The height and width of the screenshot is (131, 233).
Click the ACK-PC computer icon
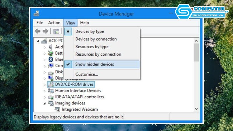[x=44, y=41]
